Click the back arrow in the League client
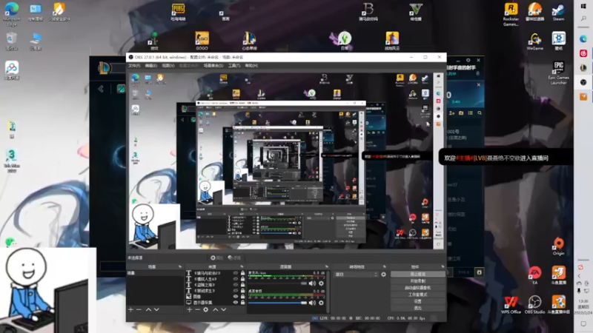 [101, 89]
